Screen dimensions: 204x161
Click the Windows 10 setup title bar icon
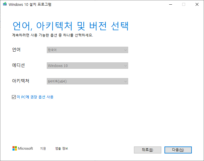5,4
